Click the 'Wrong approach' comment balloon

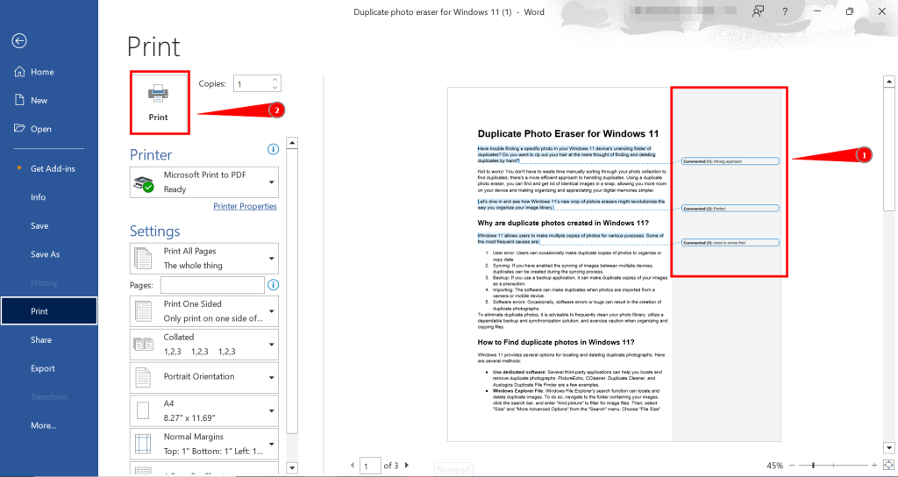pos(731,161)
